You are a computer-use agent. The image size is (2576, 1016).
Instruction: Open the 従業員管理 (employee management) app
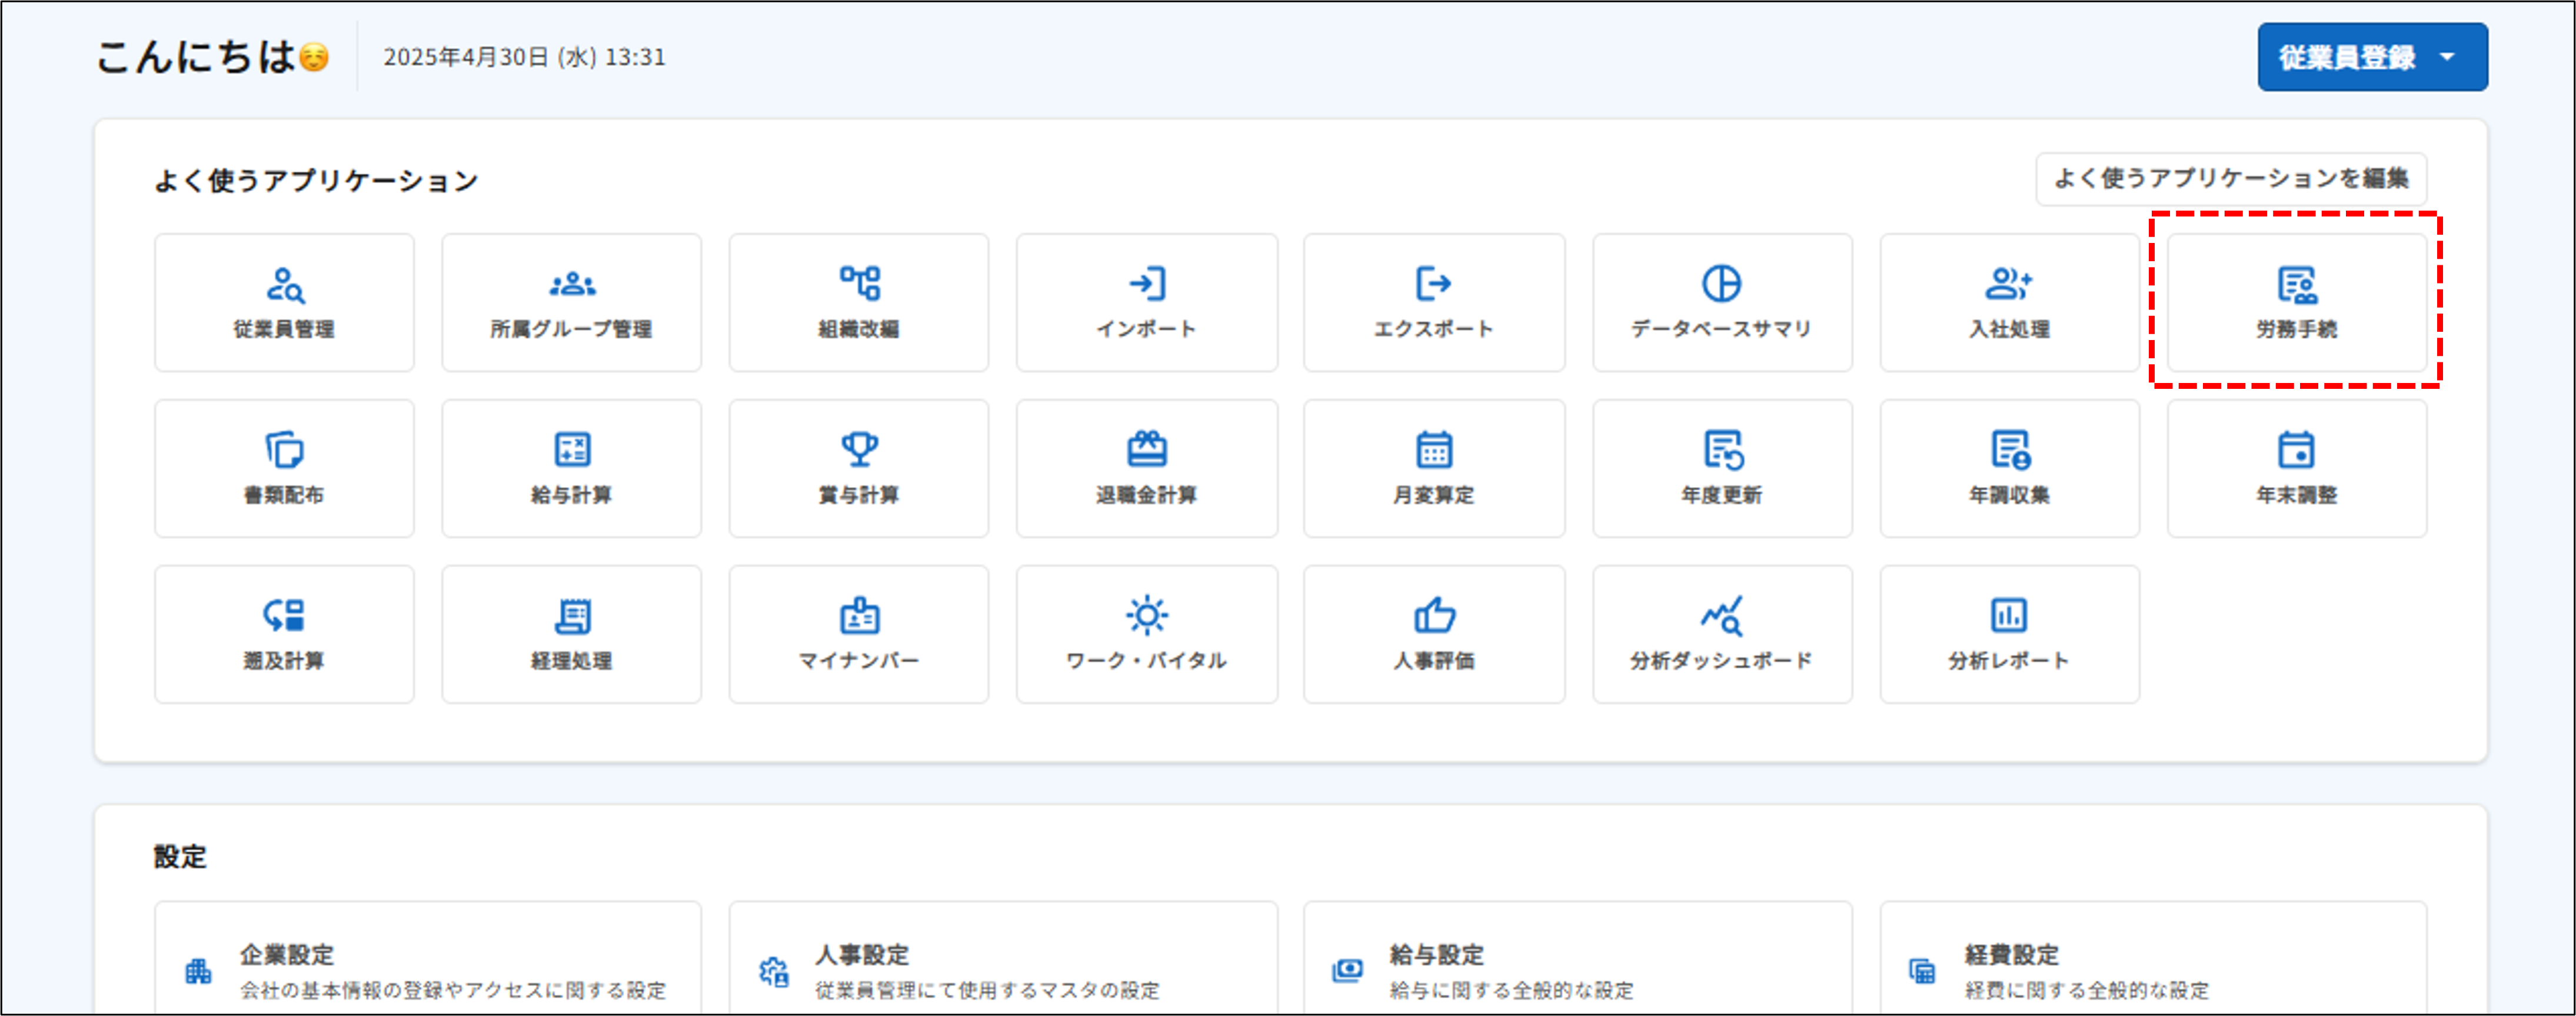(283, 302)
